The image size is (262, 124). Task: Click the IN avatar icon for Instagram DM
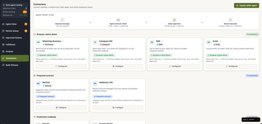95,42
